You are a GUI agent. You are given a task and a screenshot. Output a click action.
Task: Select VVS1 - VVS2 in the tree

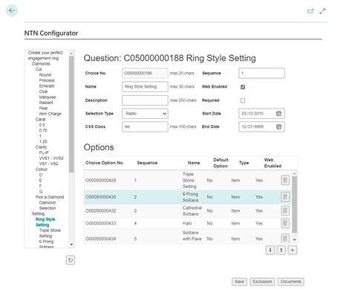51,158
